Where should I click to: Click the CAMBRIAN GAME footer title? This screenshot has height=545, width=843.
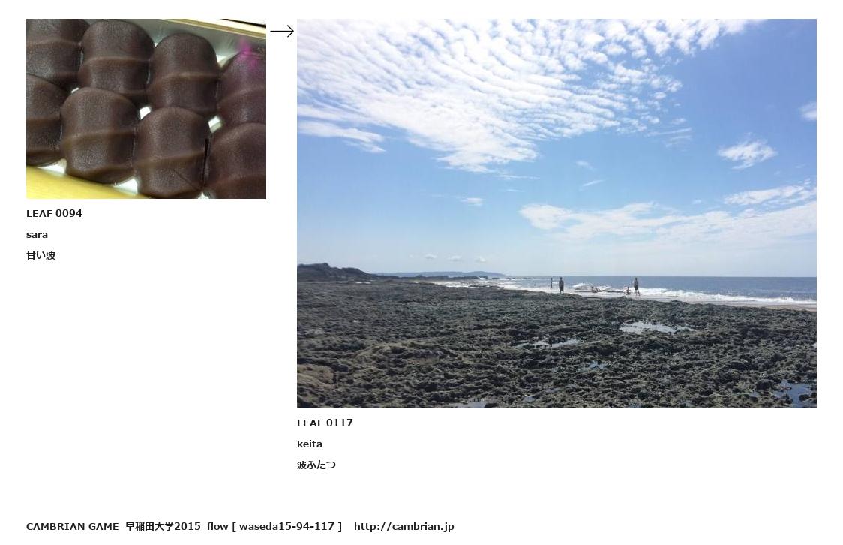tap(73, 527)
